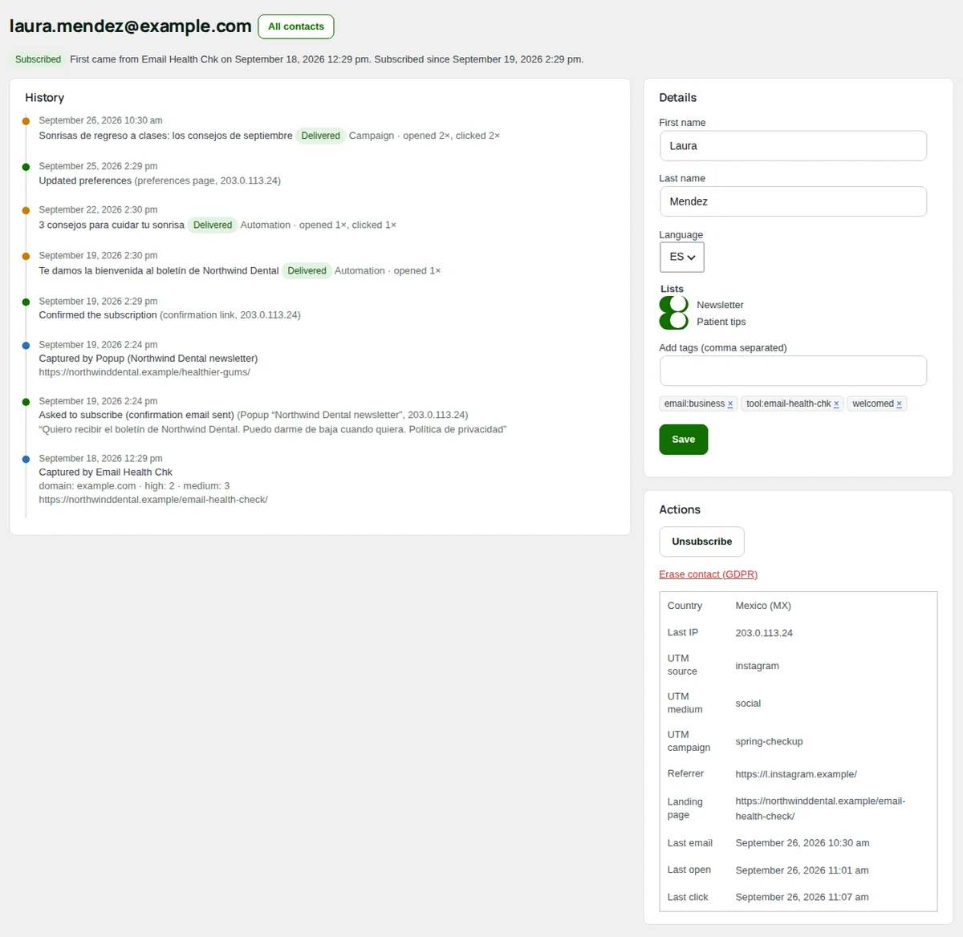Remove the email:business tag
This screenshot has height=937, width=963.
[730, 404]
